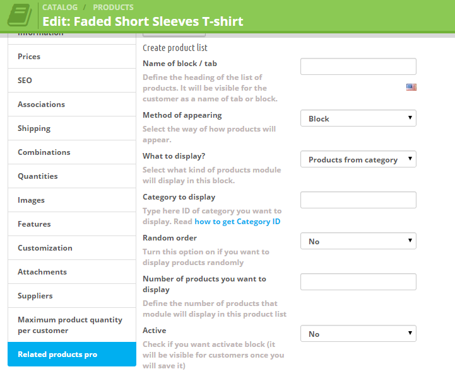Click the Category to display input field
This screenshot has height=374, width=455.
pyautogui.click(x=358, y=200)
